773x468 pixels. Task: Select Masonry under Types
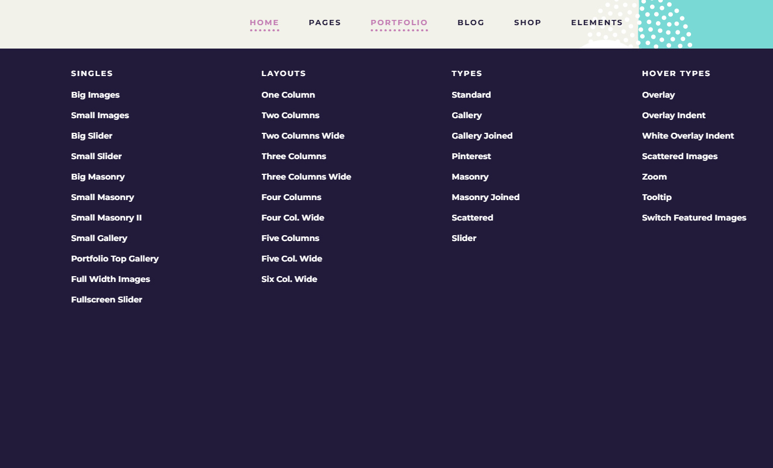pyautogui.click(x=470, y=177)
